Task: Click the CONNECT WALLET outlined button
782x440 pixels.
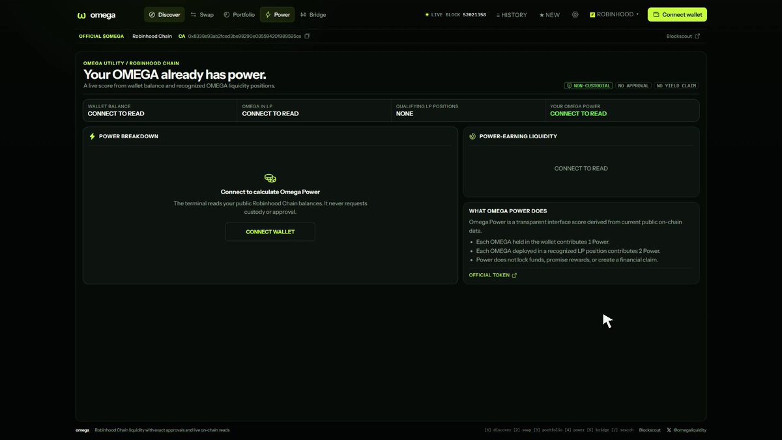Action: (x=270, y=232)
